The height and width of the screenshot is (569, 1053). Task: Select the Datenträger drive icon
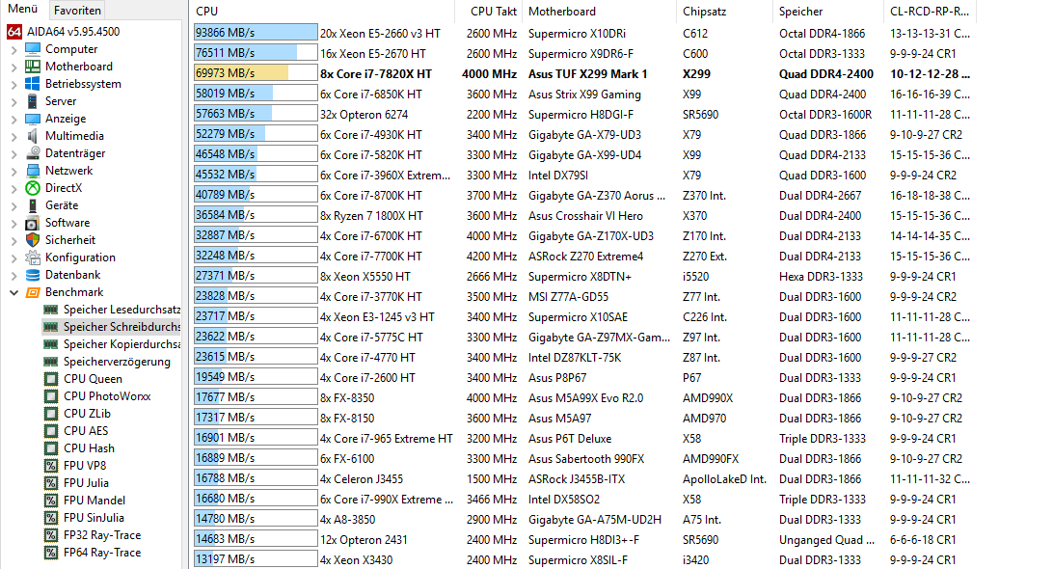[32, 153]
